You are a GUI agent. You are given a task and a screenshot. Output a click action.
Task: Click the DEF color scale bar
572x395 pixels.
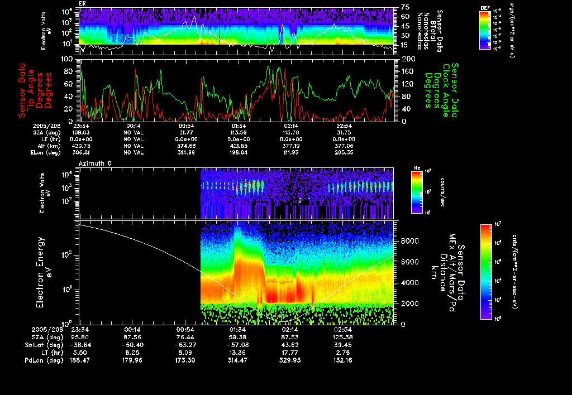[485, 30]
